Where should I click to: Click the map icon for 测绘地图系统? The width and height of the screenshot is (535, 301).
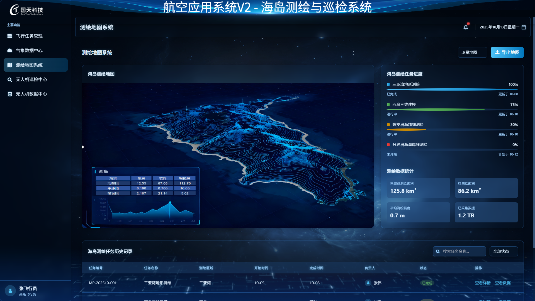[x=10, y=65]
